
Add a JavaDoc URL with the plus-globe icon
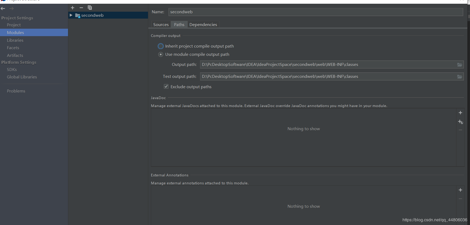[x=460, y=122]
